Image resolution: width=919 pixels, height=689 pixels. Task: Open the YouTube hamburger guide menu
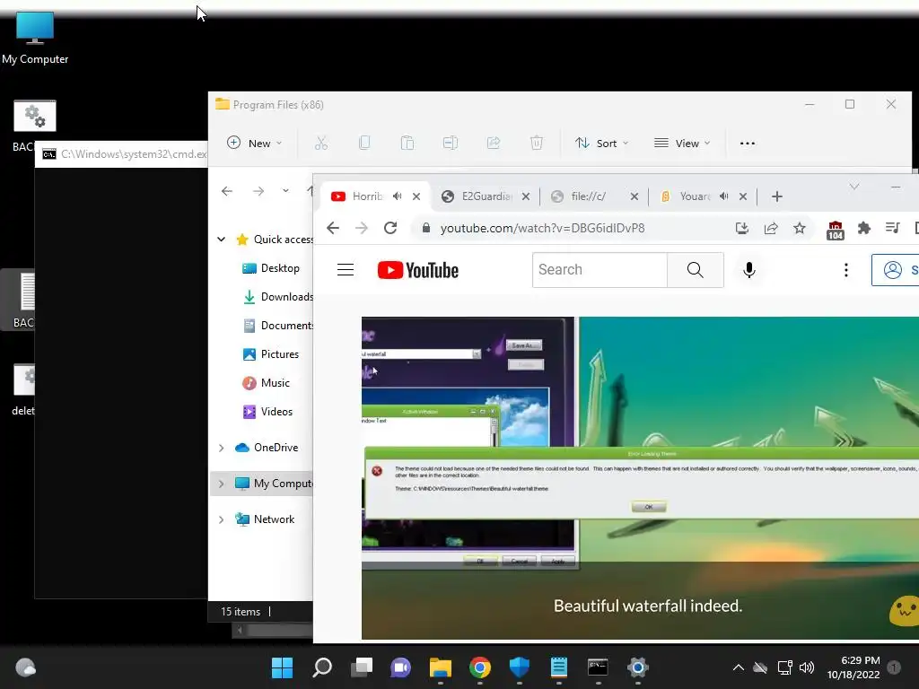(x=346, y=269)
